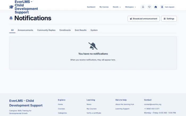The height and width of the screenshot is (116, 186).
Task: Open the Verify a certificate link
Action: point(94,113)
